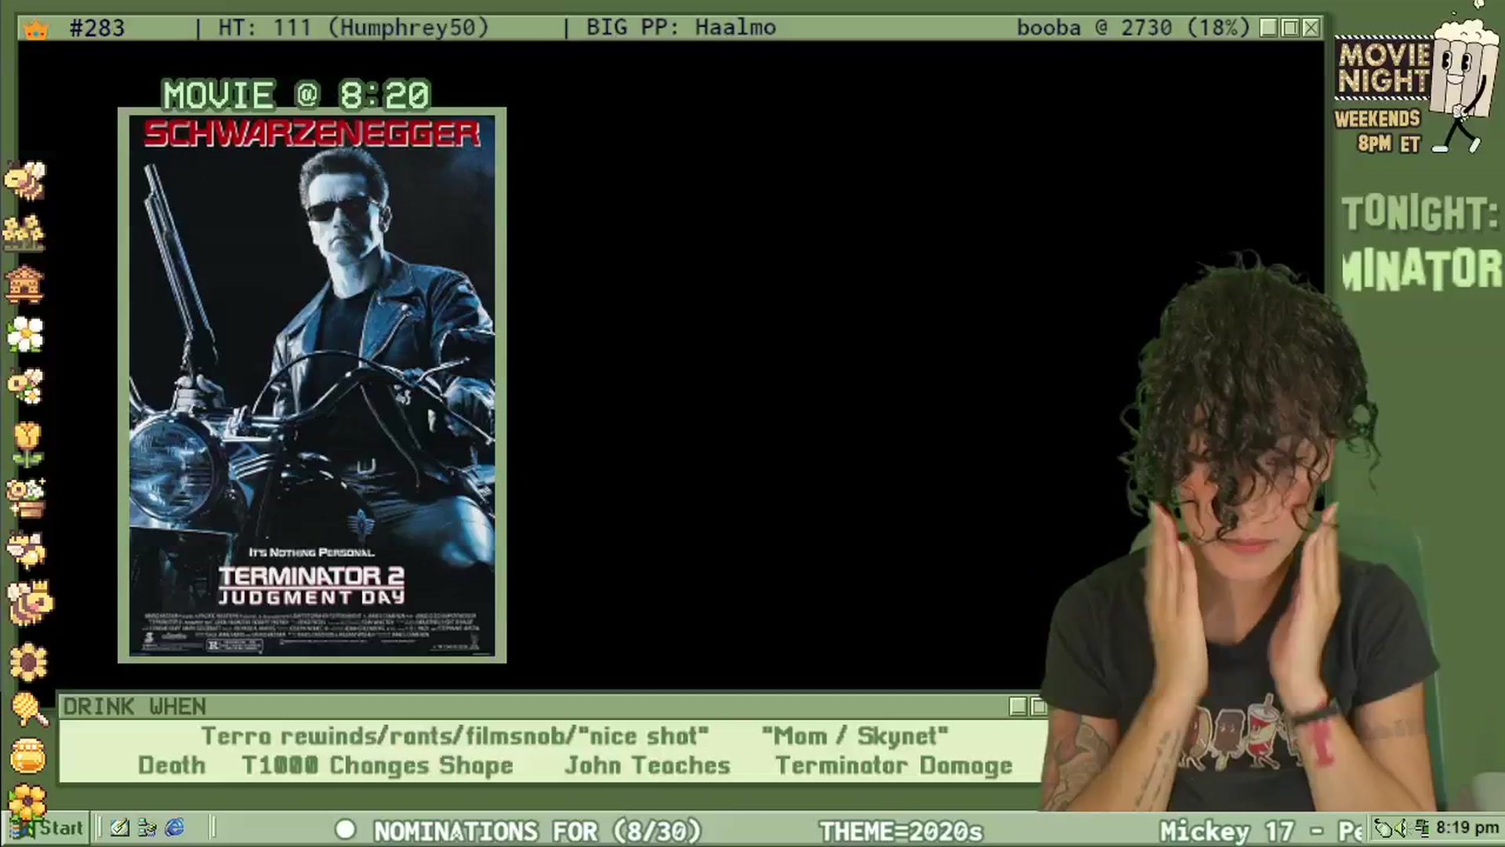Screen dimensions: 1505x847
Task: Click the crown icon in the title bar
Action: tap(36, 29)
